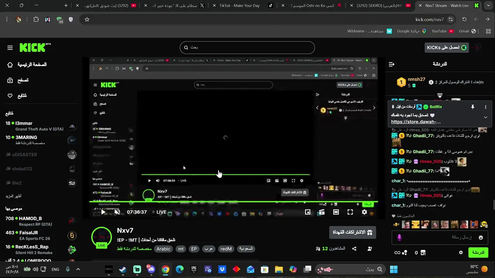Viewport: 495px width, 278px height.
Task: Open the chat-only category link
Action: [x=134, y=249]
